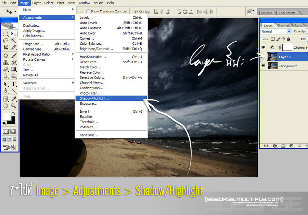This screenshot has height=215, width=308.
Task: Reset to default foreground and background colors
Action: (4, 123)
